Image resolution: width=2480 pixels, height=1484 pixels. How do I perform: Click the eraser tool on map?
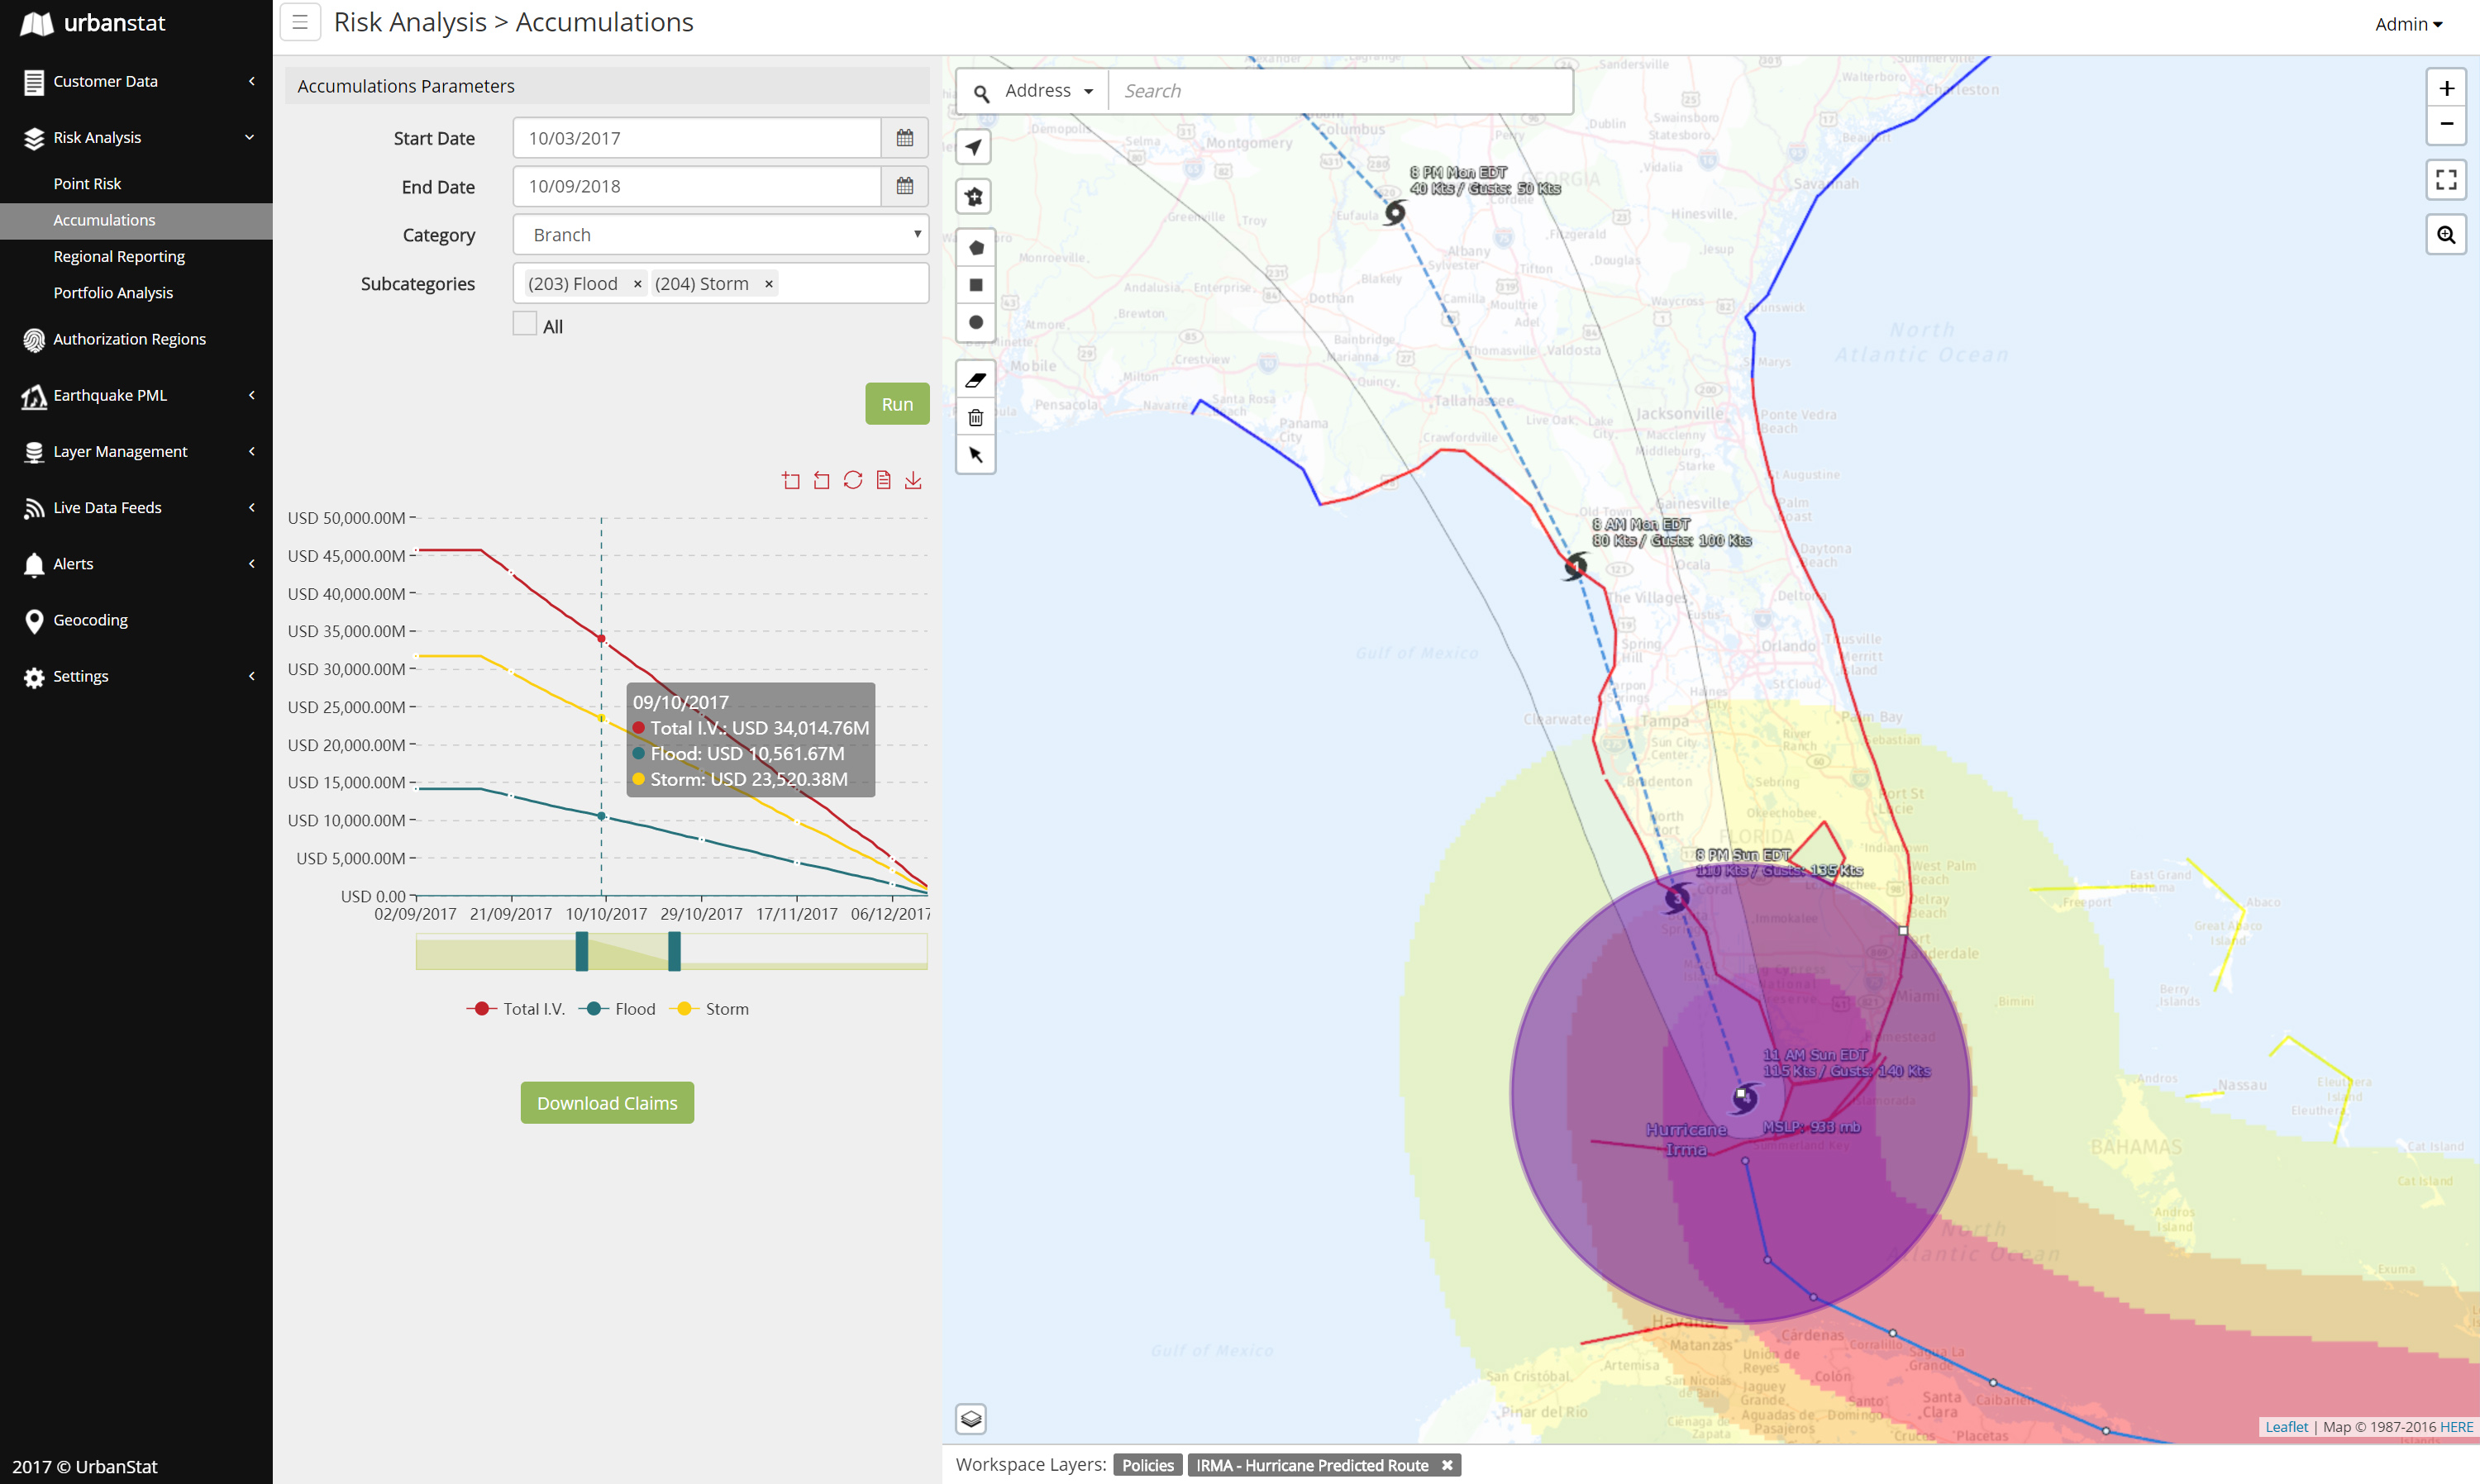975,380
